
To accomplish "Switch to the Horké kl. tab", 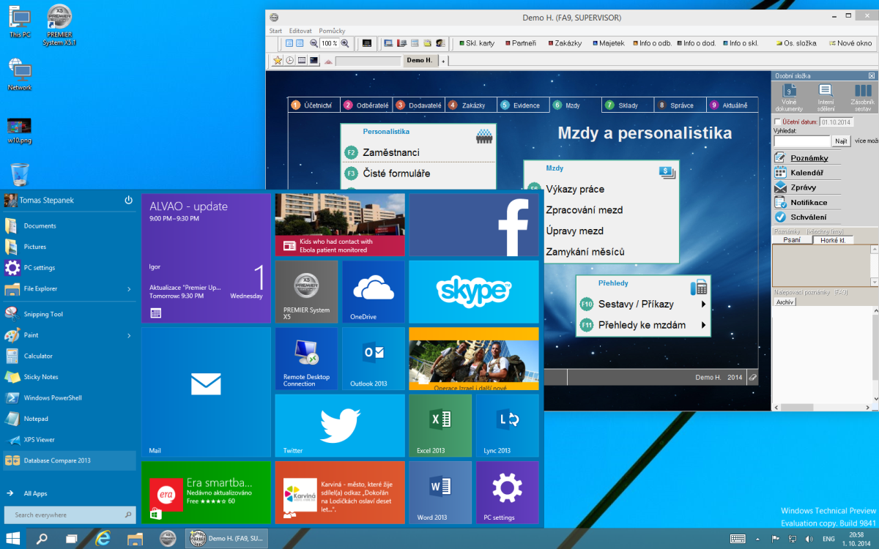I will point(833,240).
